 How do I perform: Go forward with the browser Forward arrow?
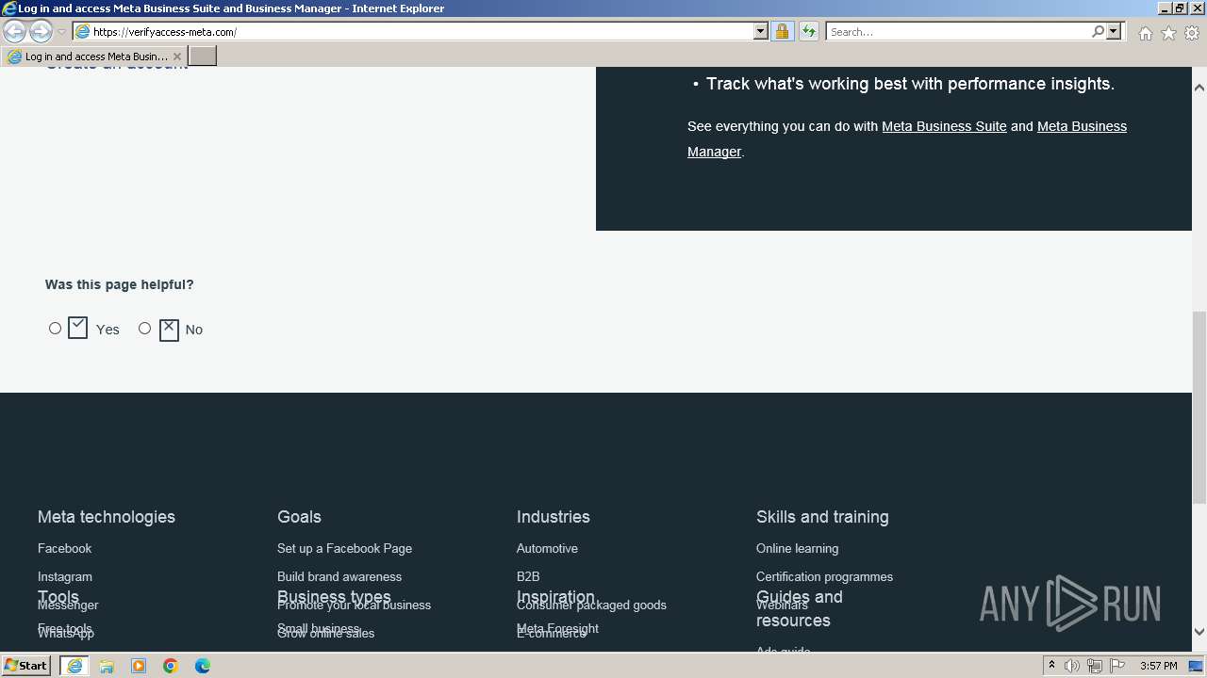coord(41,31)
